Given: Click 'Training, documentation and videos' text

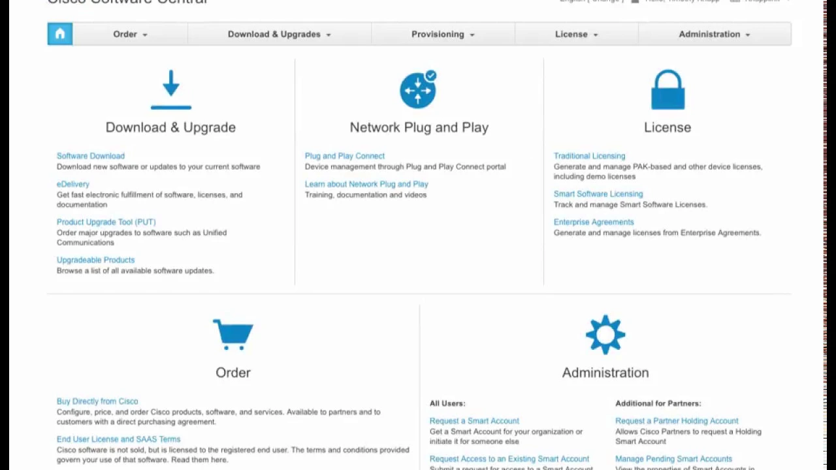Looking at the screenshot, I should (x=366, y=195).
